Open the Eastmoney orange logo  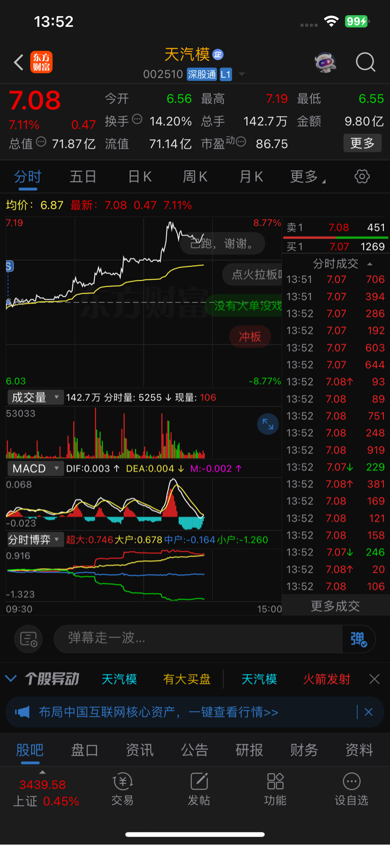pyautogui.click(x=42, y=62)
